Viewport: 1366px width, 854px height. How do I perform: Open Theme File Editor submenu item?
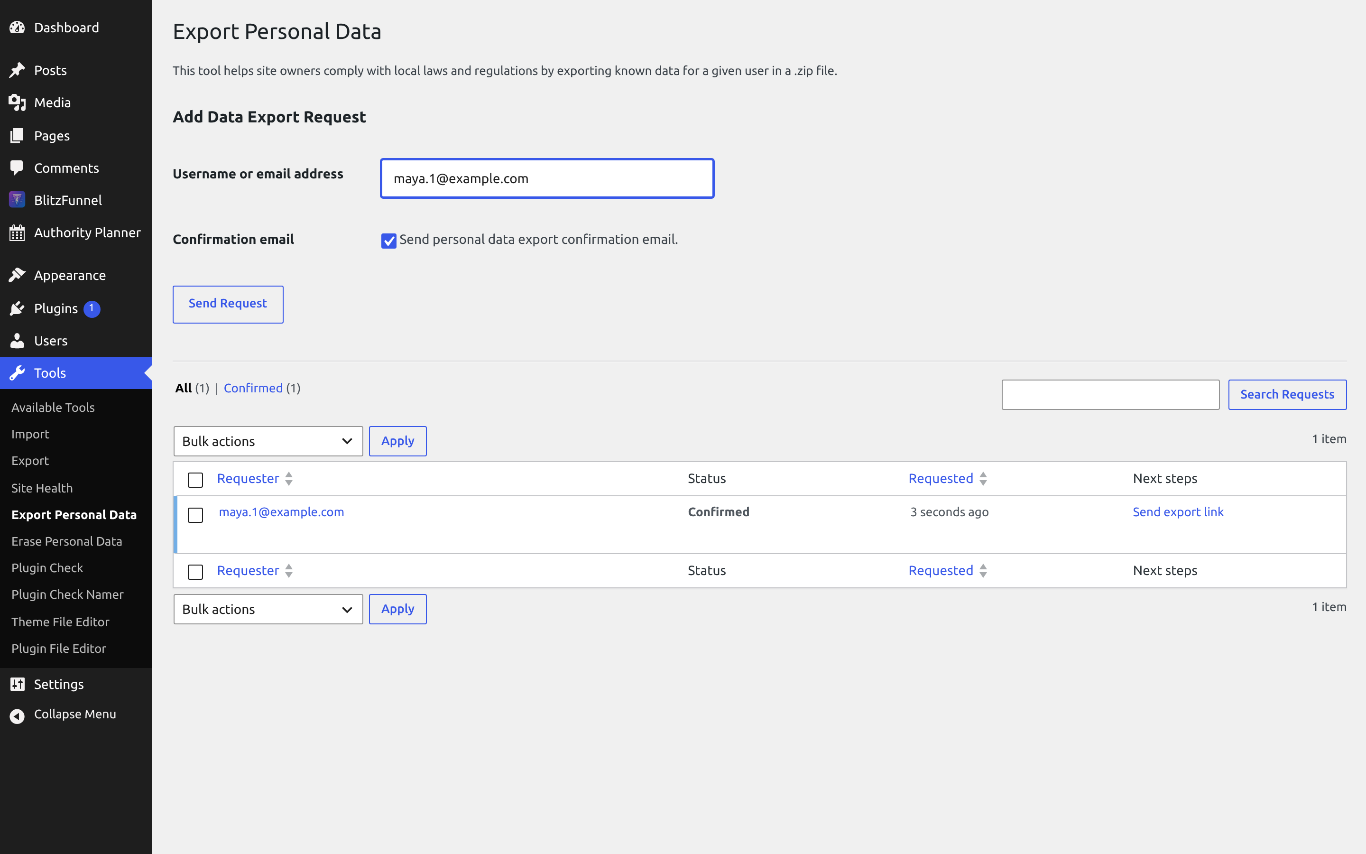[60, 622]
